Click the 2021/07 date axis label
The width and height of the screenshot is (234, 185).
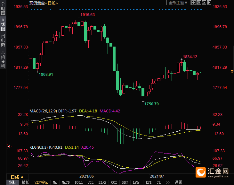pyautogui.click(x=157, y=176)
